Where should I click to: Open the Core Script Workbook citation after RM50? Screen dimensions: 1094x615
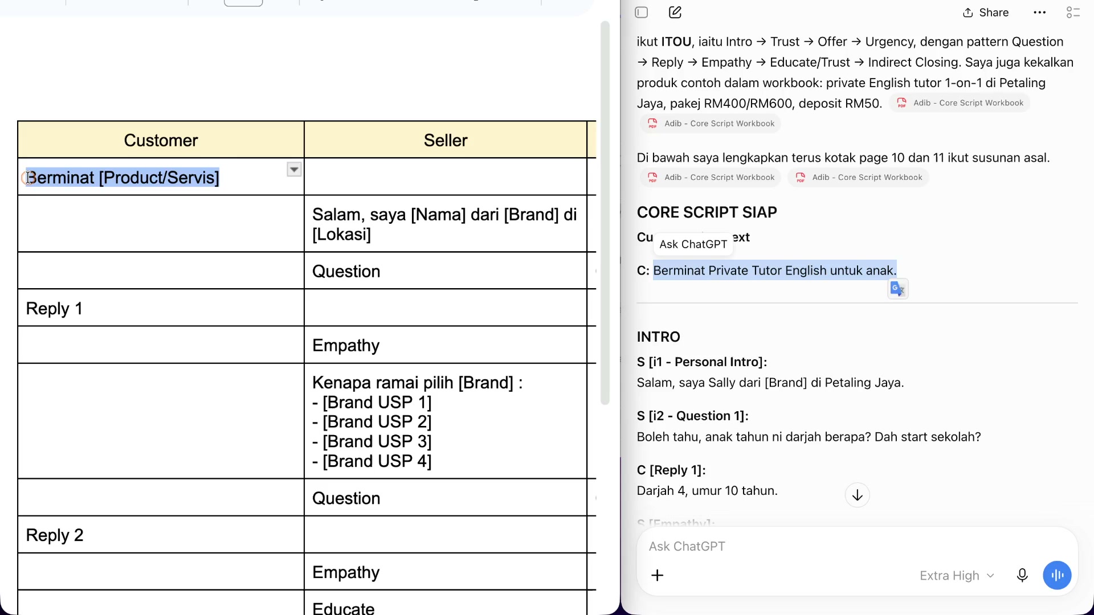click(960, 103)
